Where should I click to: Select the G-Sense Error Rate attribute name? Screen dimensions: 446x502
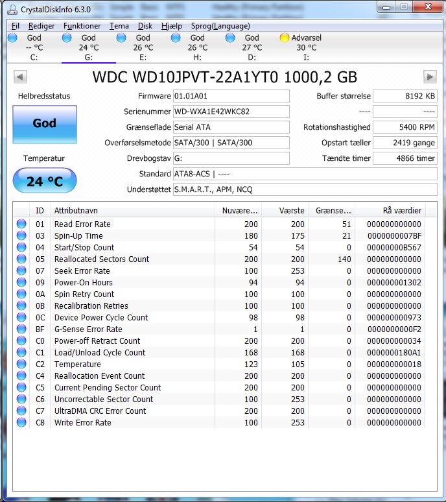tap(88, 329)
